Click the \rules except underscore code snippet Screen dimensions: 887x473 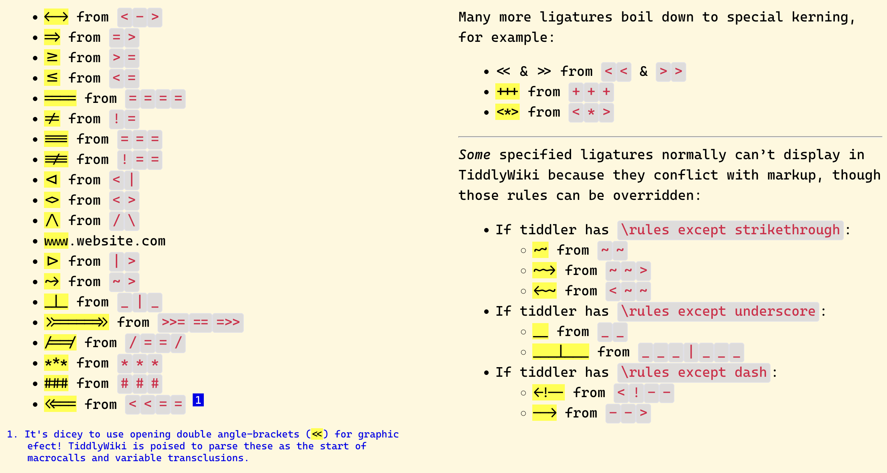tap(718, 312)
